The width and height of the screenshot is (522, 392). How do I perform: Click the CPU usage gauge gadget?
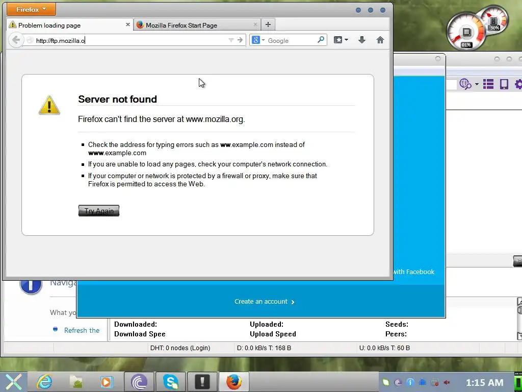click(x=466, y=33)
